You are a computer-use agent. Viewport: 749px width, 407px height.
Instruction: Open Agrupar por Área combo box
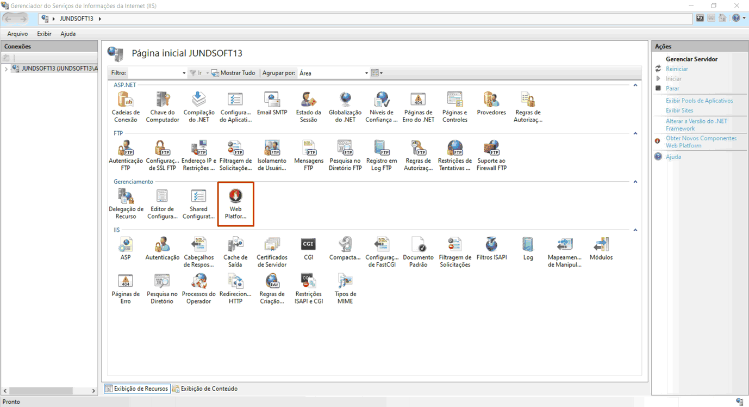tap(333, 73)
